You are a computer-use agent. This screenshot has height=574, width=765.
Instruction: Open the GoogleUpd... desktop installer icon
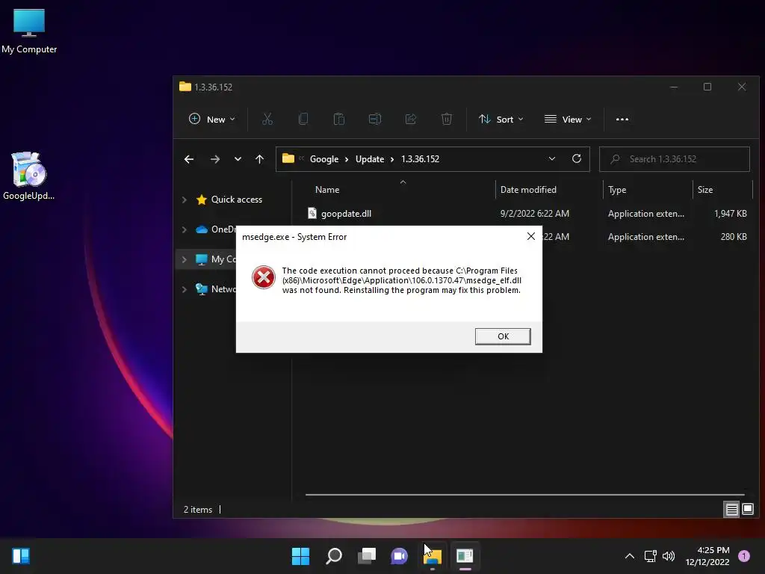[29, 176]
